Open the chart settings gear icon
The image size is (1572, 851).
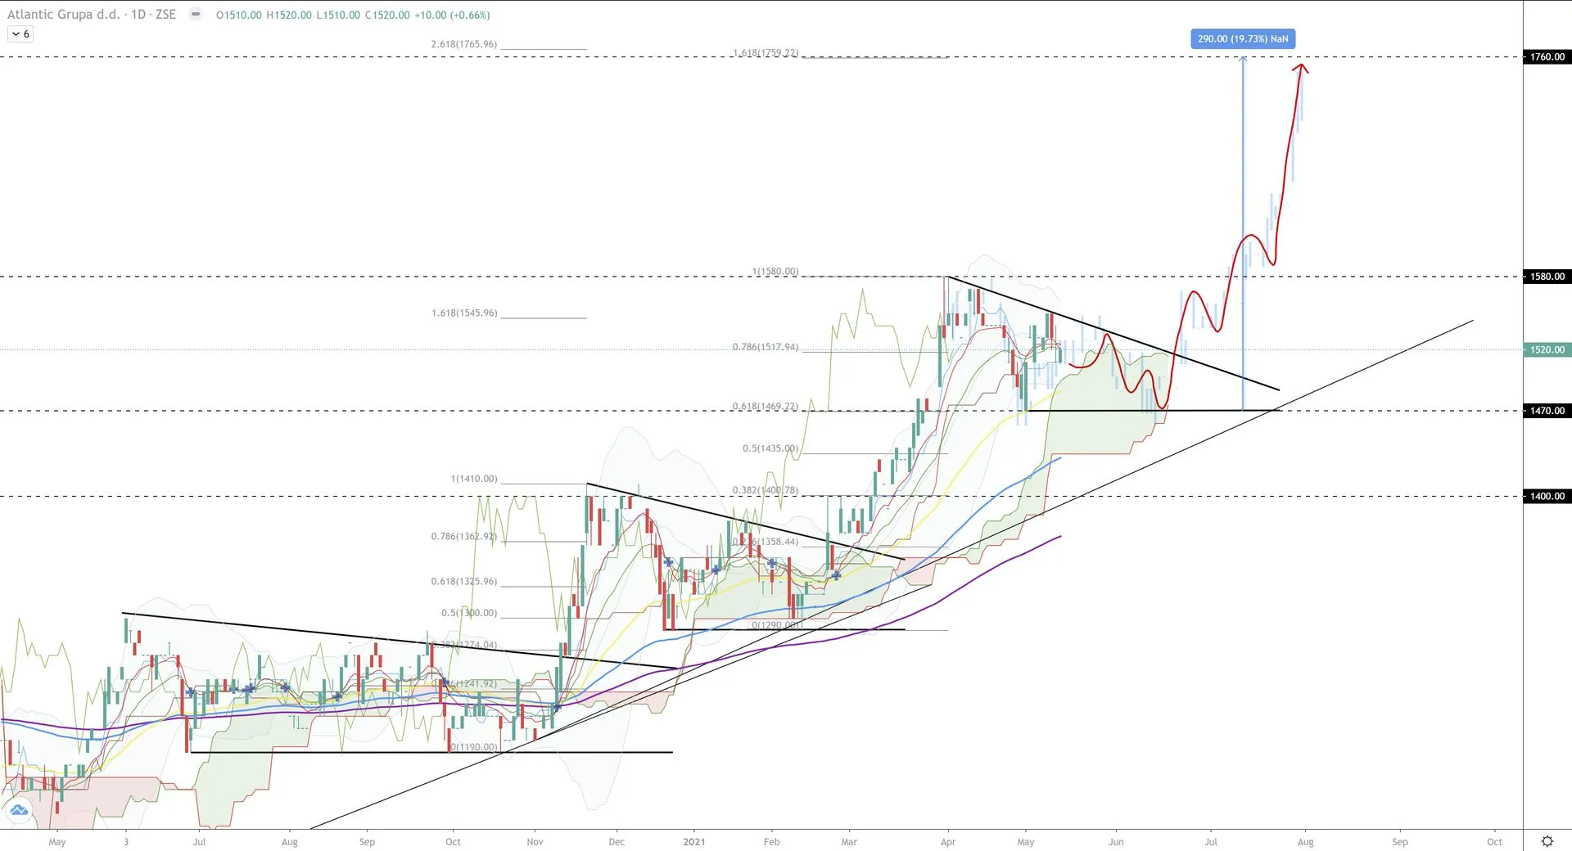pyautogui.click(x=1547, y=841)
